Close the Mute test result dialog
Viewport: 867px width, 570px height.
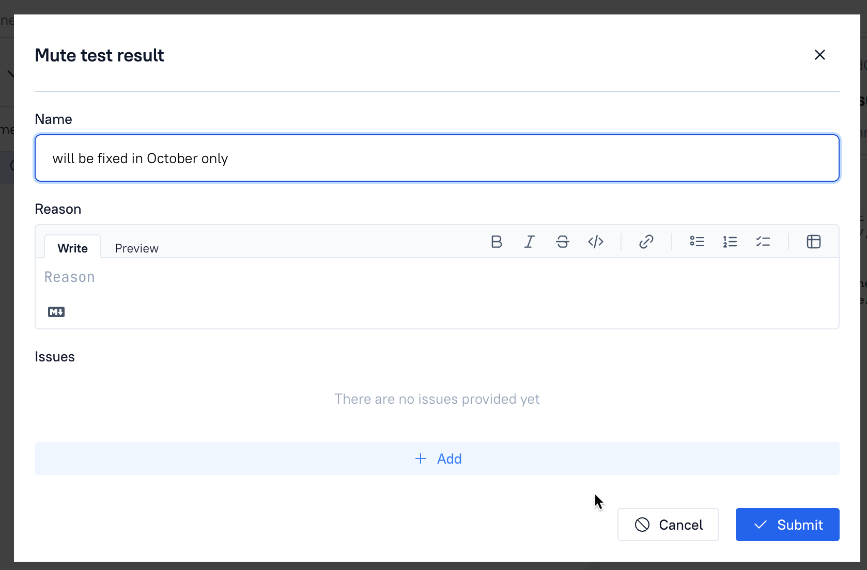(x=820, y=55)
